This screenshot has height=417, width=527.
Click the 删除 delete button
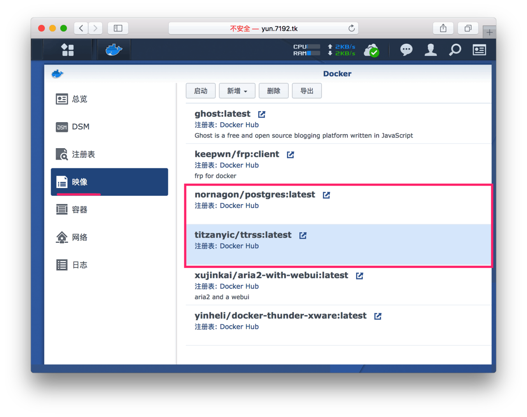pyautogui.click(x=273, y=91)
